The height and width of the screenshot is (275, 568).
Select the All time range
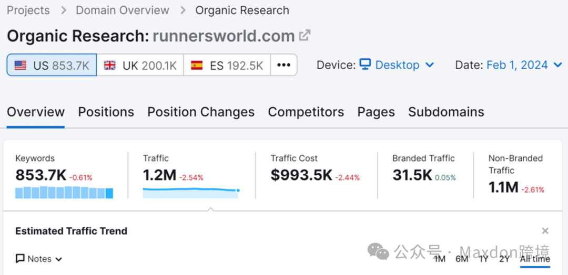535,259
